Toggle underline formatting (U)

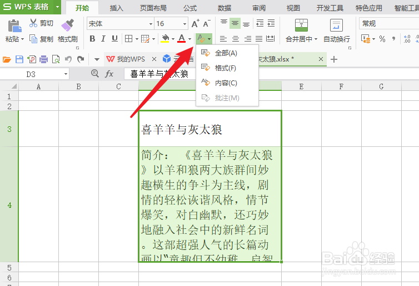(114, 39)
